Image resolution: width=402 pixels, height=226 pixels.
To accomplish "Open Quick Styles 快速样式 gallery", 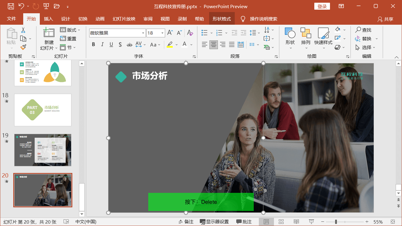I will click(x=323, y=39).
